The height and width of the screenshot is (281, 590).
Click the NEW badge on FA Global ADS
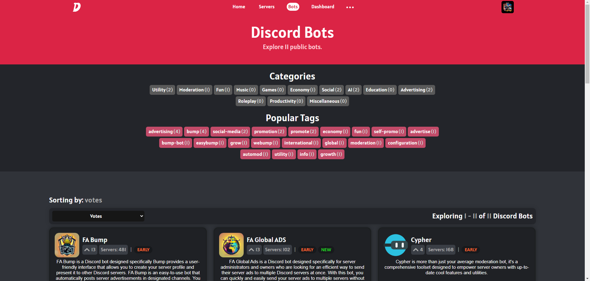[x=326, y=250]
